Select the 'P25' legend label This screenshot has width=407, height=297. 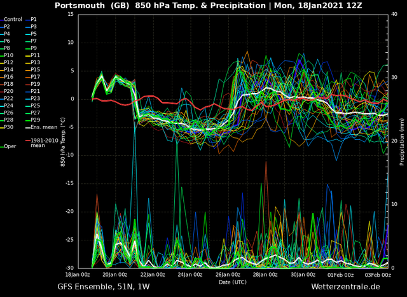(33, 106)
